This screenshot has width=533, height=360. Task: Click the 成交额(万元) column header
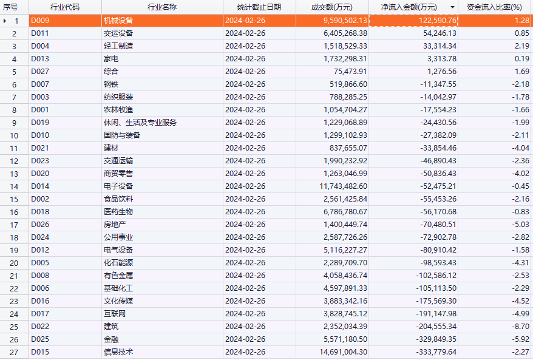pos(331,7)
